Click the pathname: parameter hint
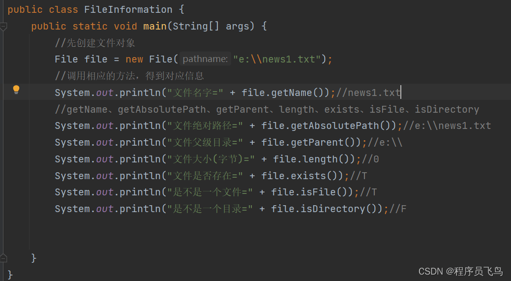The height and width of the screenshot is (281, 511). 205,60
